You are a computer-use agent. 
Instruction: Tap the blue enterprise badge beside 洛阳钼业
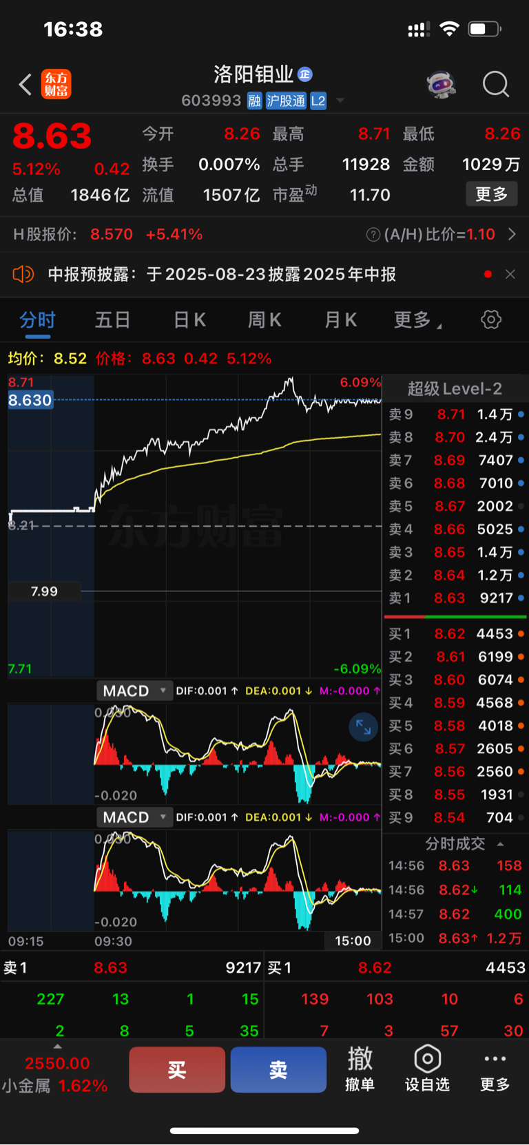tap(305, 74)
